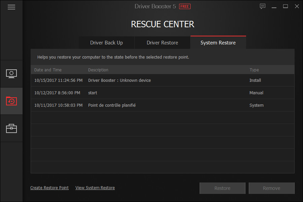Viewport: 303px width, 202px height.
Task: Click the red Rescue Center sidebar icon
Action: tap(11, 101)
